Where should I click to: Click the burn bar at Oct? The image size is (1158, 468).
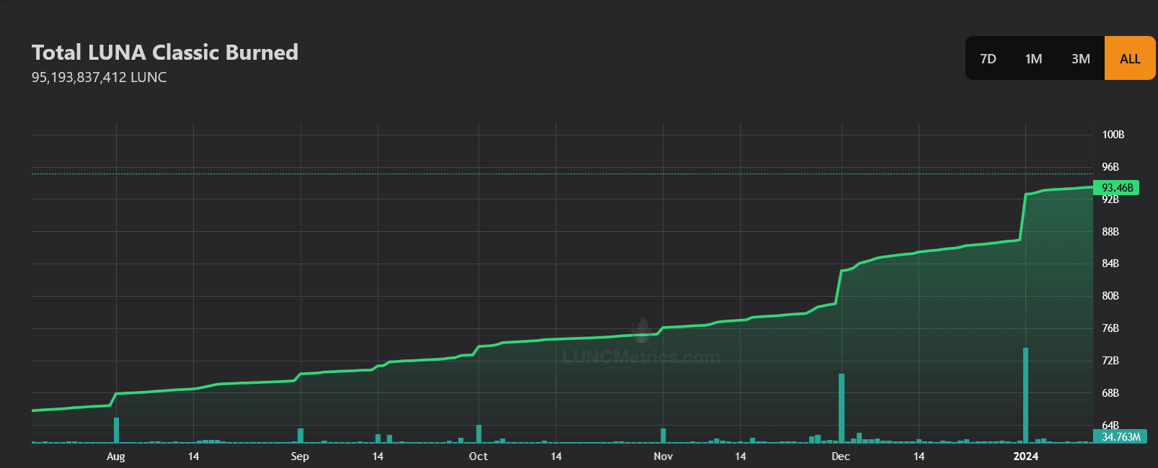[479, 433]
